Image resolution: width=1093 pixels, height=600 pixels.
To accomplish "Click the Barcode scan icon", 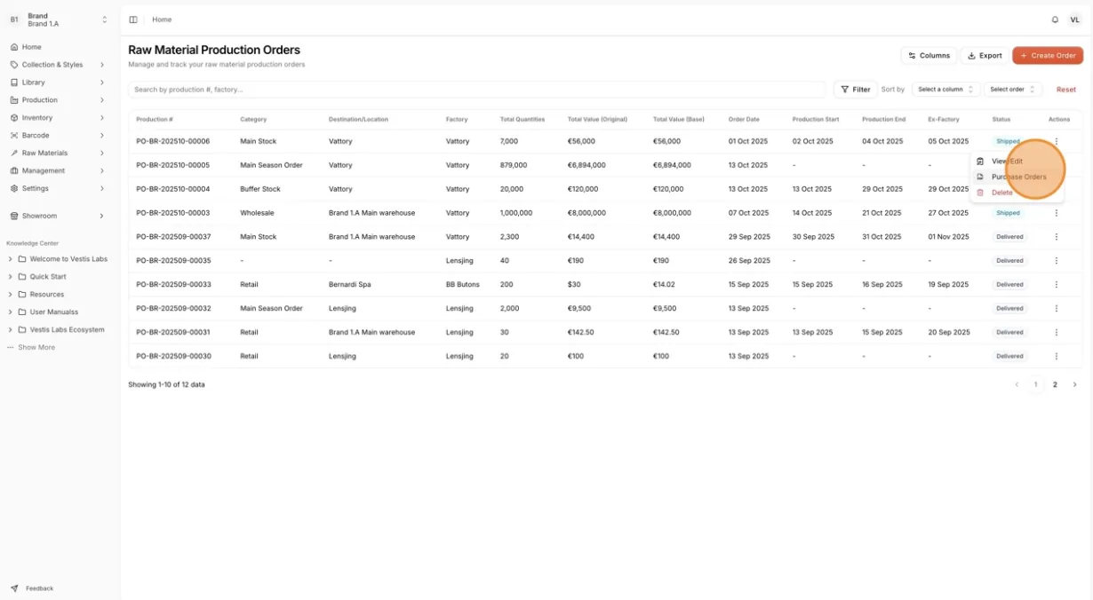I will pos(14,136).
